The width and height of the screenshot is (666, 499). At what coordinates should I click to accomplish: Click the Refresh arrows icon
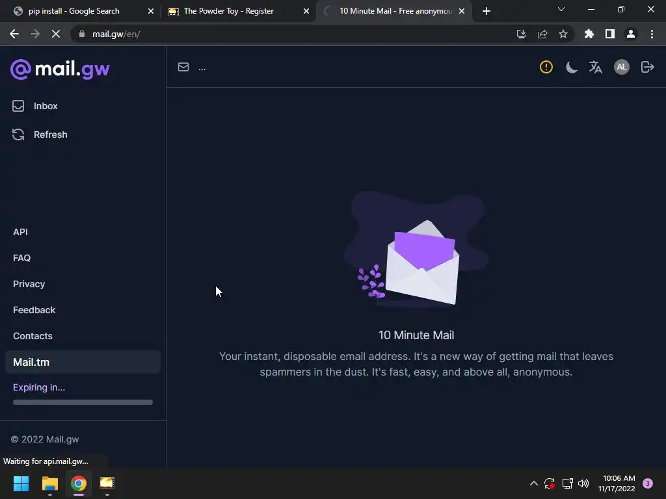[x=18, y=134]
